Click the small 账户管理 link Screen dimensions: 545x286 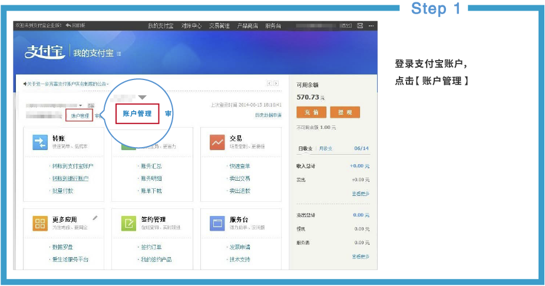pyautogui.click(x=80, y=115)
